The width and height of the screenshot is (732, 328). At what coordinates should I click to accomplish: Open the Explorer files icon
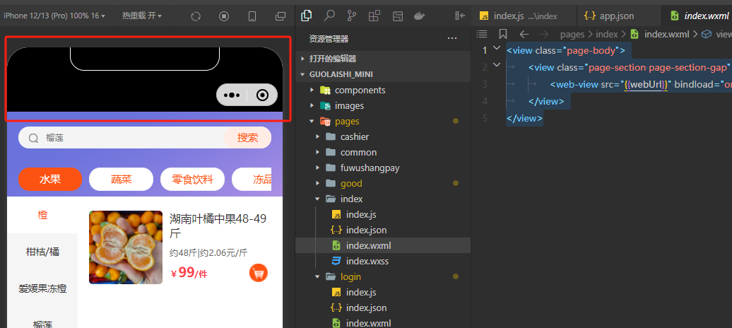(x=307, y=16)
